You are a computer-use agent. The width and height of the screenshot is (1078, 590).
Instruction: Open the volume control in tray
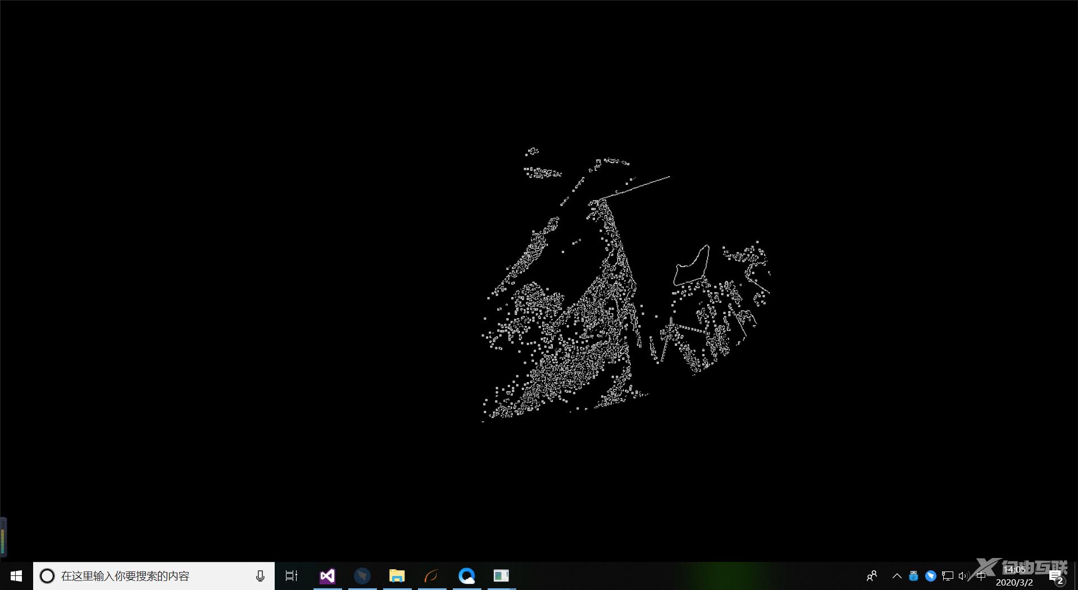[x=964, y=576]
